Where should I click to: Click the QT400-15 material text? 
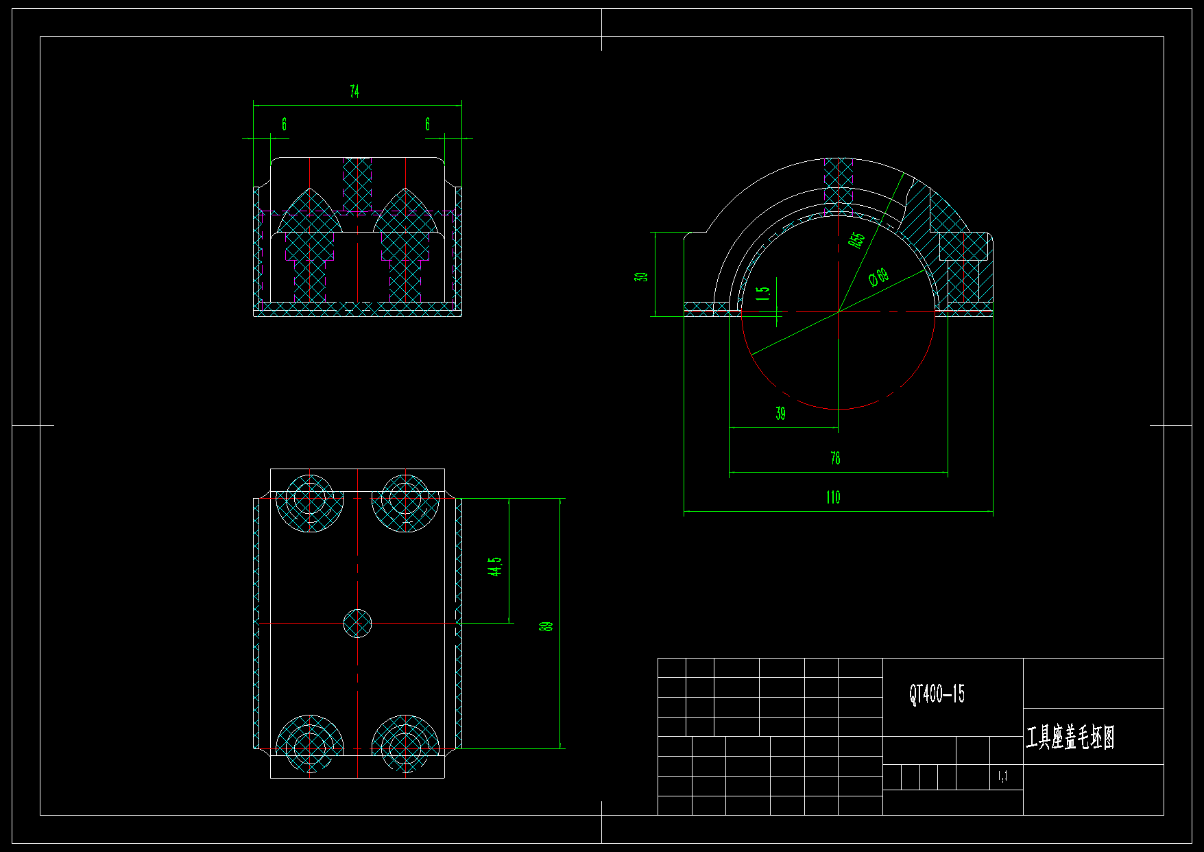937,694
